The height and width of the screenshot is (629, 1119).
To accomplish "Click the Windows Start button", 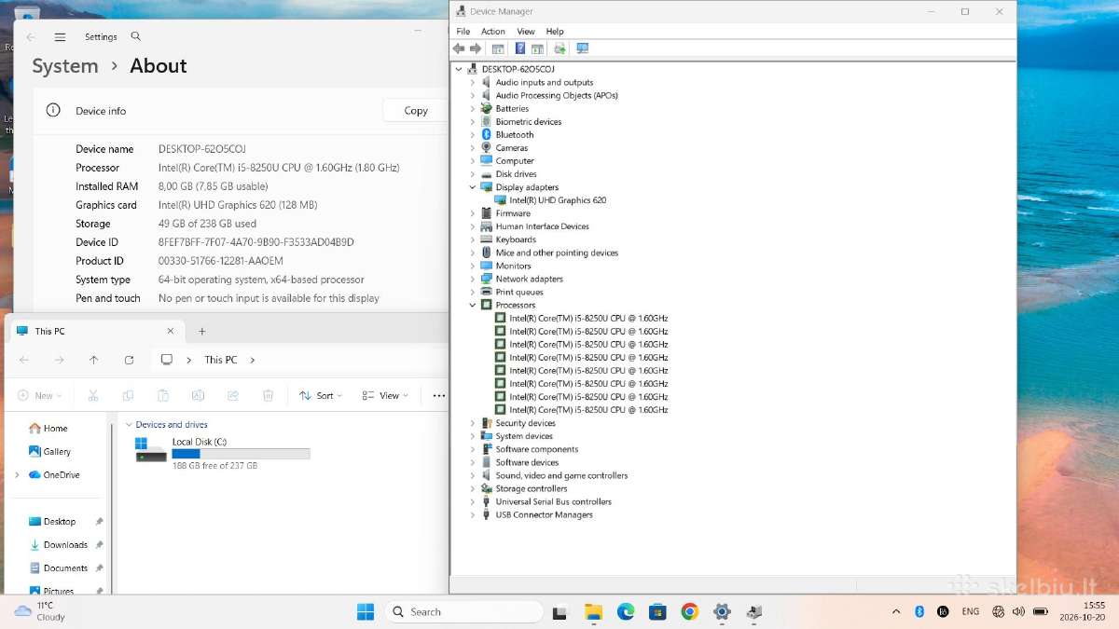I will [366, 611].
